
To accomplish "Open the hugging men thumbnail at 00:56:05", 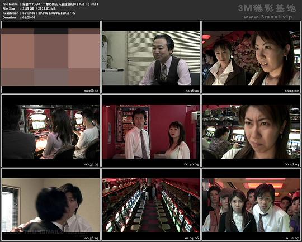I will coord(51,205).
